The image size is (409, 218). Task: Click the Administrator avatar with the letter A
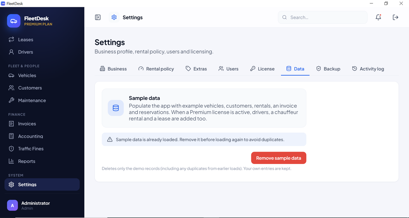[x=12, y=205]
